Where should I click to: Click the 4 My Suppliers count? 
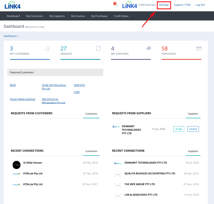tap(113, 49)
